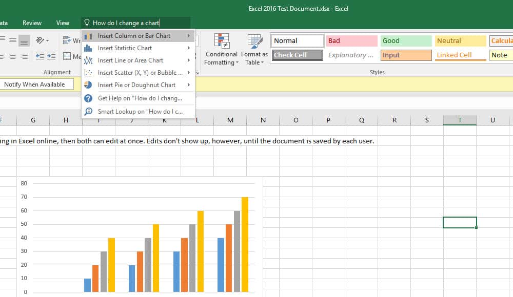Select column P header

pos(328,120)
